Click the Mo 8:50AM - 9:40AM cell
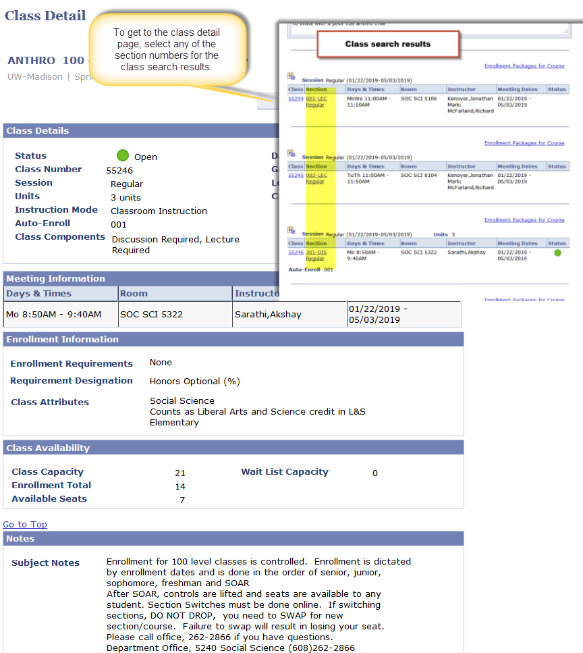 (x=61, y=315)
